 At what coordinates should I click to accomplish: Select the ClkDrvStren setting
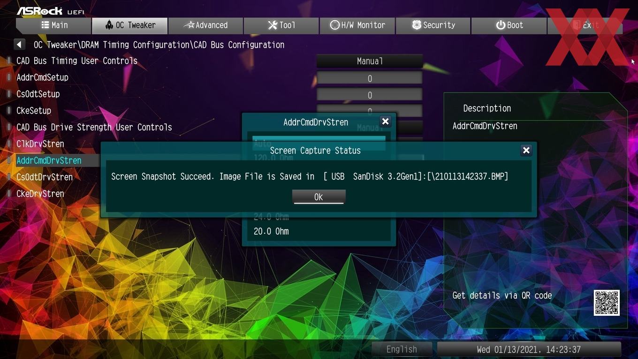coord(40,144)
